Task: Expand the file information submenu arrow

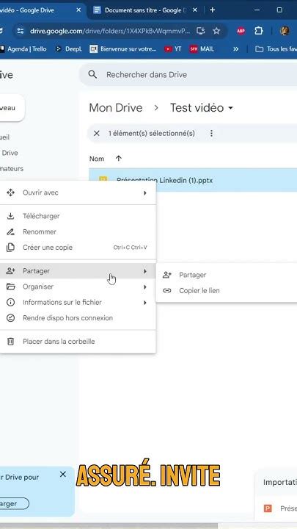Action: (x=145, y=302)
